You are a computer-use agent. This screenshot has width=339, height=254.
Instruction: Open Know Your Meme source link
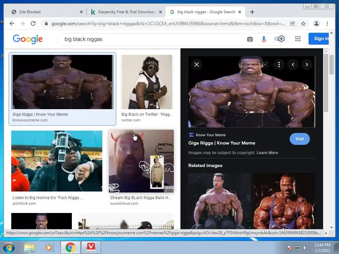(211, 135)
